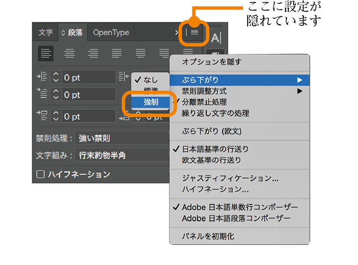Select justify with last line left icon
This screenshot has height=265, width=358.
click(116, 53)
